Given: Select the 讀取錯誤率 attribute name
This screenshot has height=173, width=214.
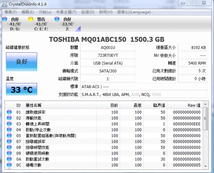Looking at the screenshot, I should pyautogui.click(x=35, y=112).
